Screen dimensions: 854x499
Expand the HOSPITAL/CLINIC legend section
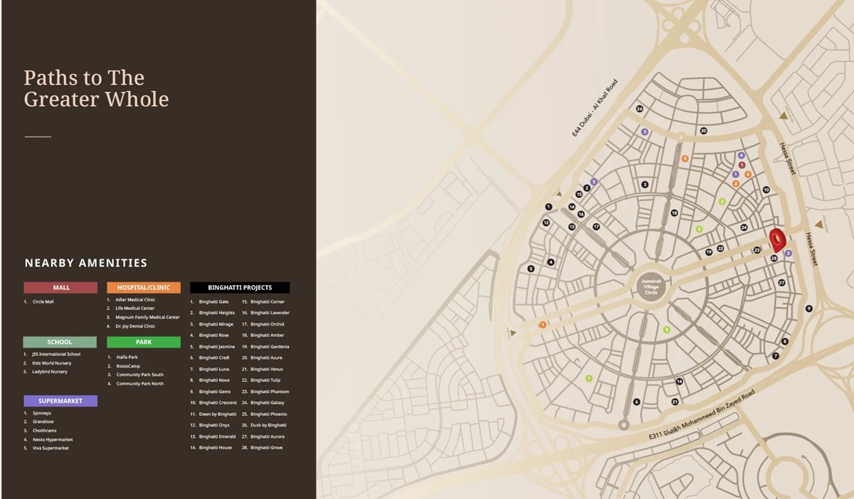coord(144,287)
